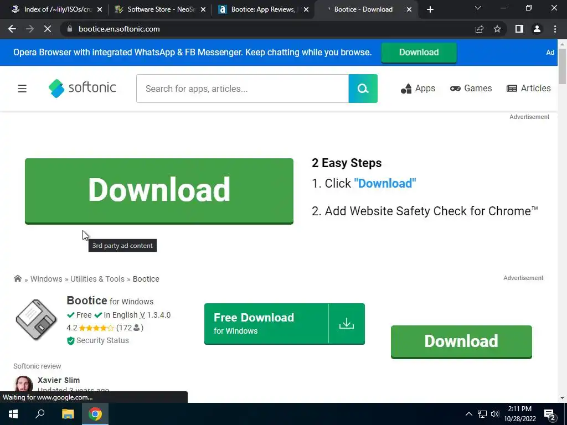
Task: Click the Security Status shield icon
Action: 70,341
